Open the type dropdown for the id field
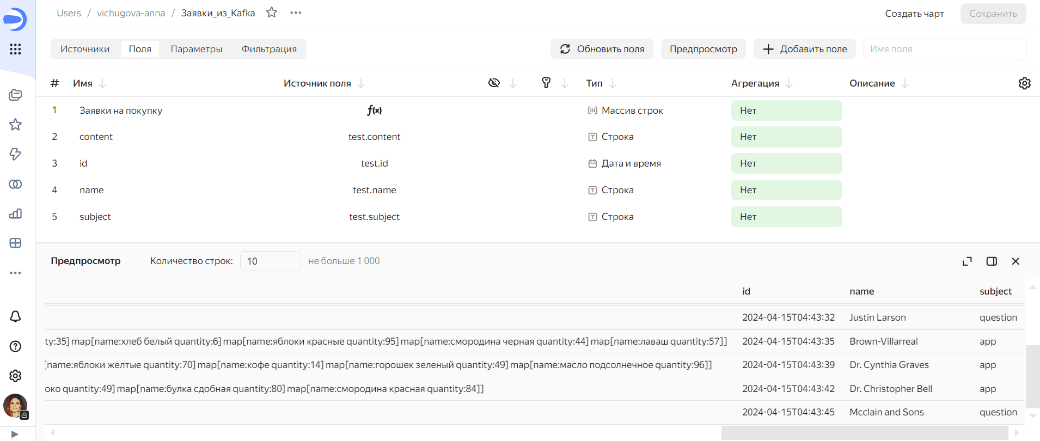Image resolution: width=1040 pixels, height=441 pixels. click(625, 163)
